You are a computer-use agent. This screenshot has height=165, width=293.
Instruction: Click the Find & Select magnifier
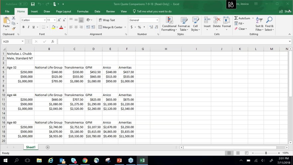tap(269, 23)
